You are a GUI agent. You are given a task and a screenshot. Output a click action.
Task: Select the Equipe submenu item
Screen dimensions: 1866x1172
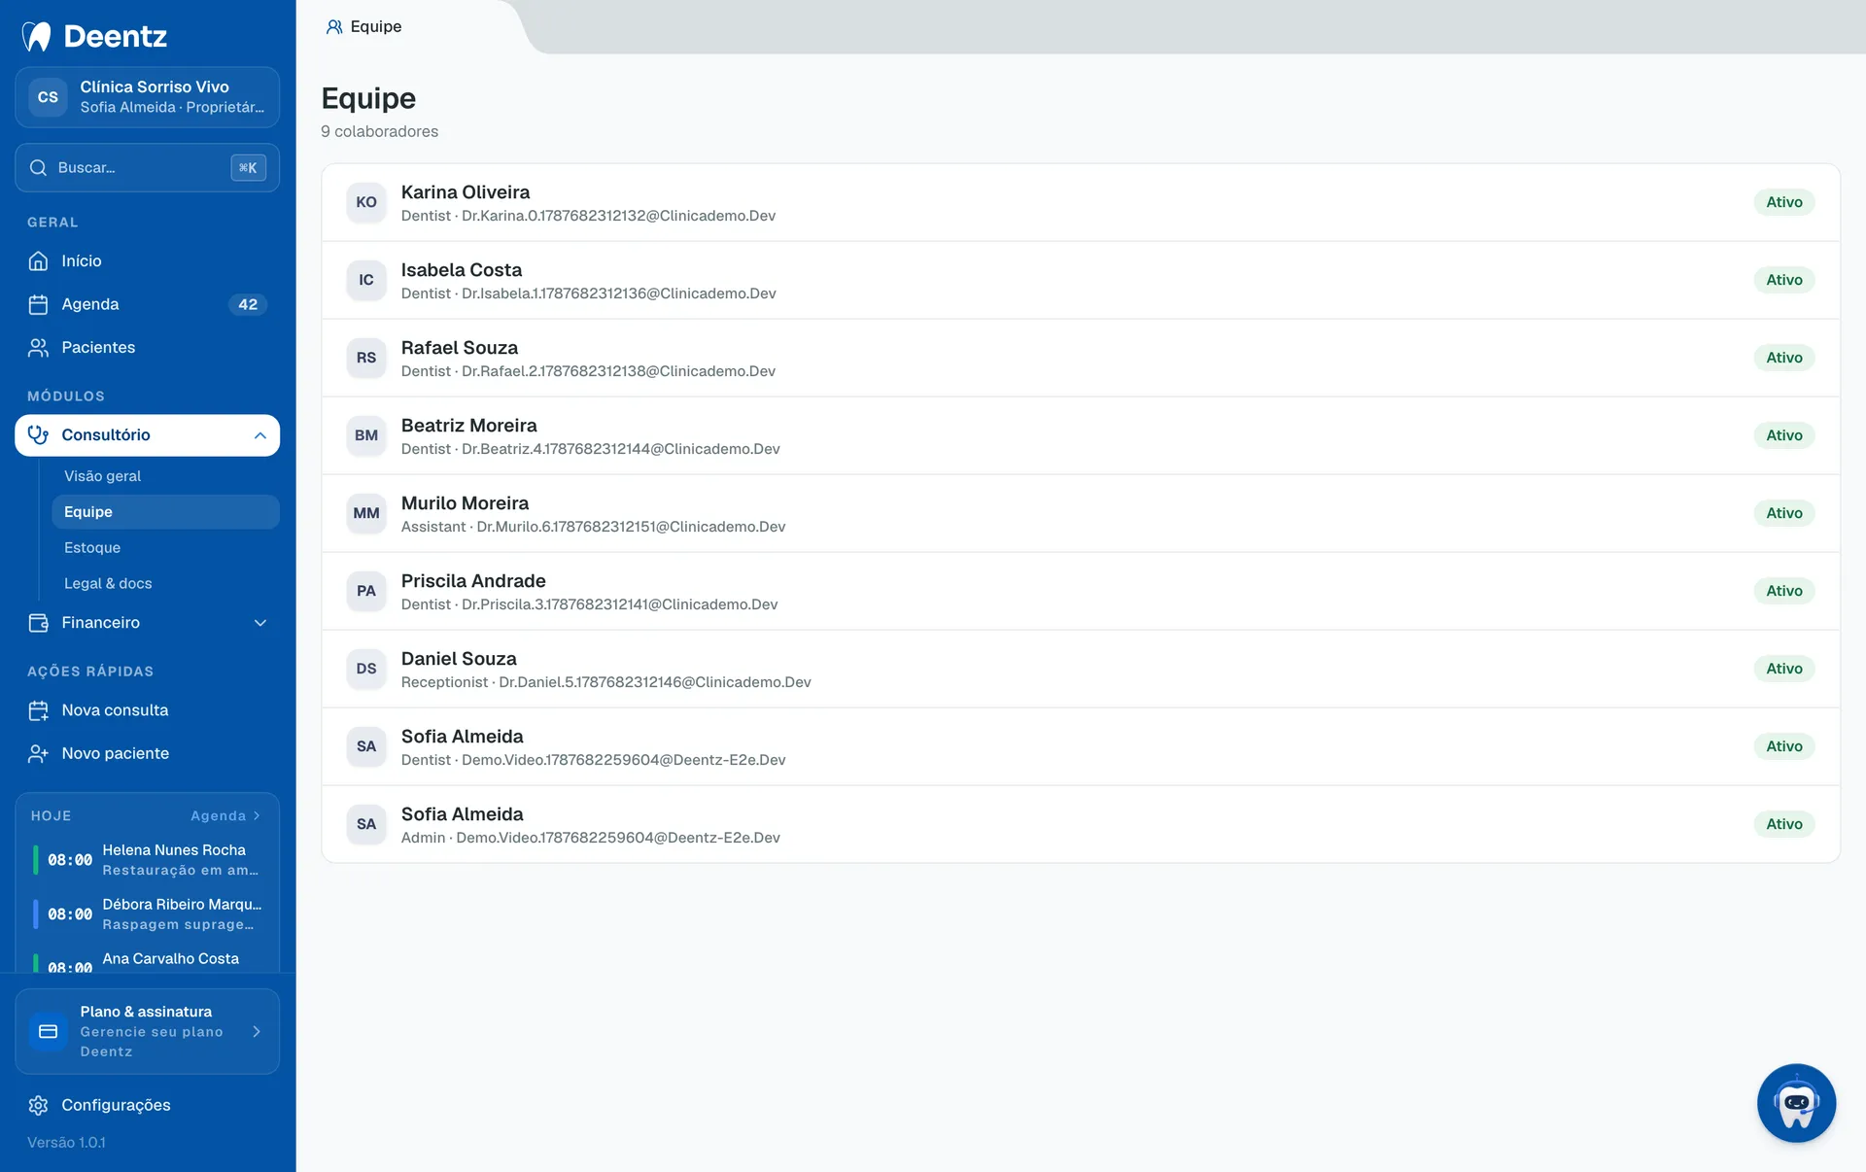(x=166, y=512)
